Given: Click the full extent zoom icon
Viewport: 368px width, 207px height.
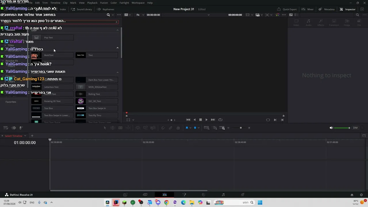Looking at the screenshot, I should pyautogui.click(x=206, y=128).
